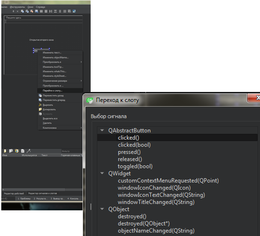The image size is (260, 236).
Task: Collapse the QWidget signal group
Action: 102,174
